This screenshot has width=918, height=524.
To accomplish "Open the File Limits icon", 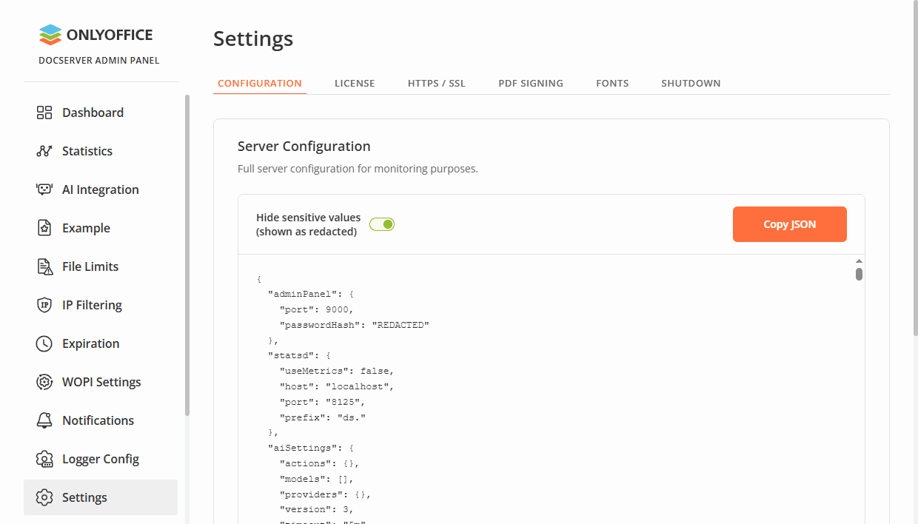I will point(42,266).
